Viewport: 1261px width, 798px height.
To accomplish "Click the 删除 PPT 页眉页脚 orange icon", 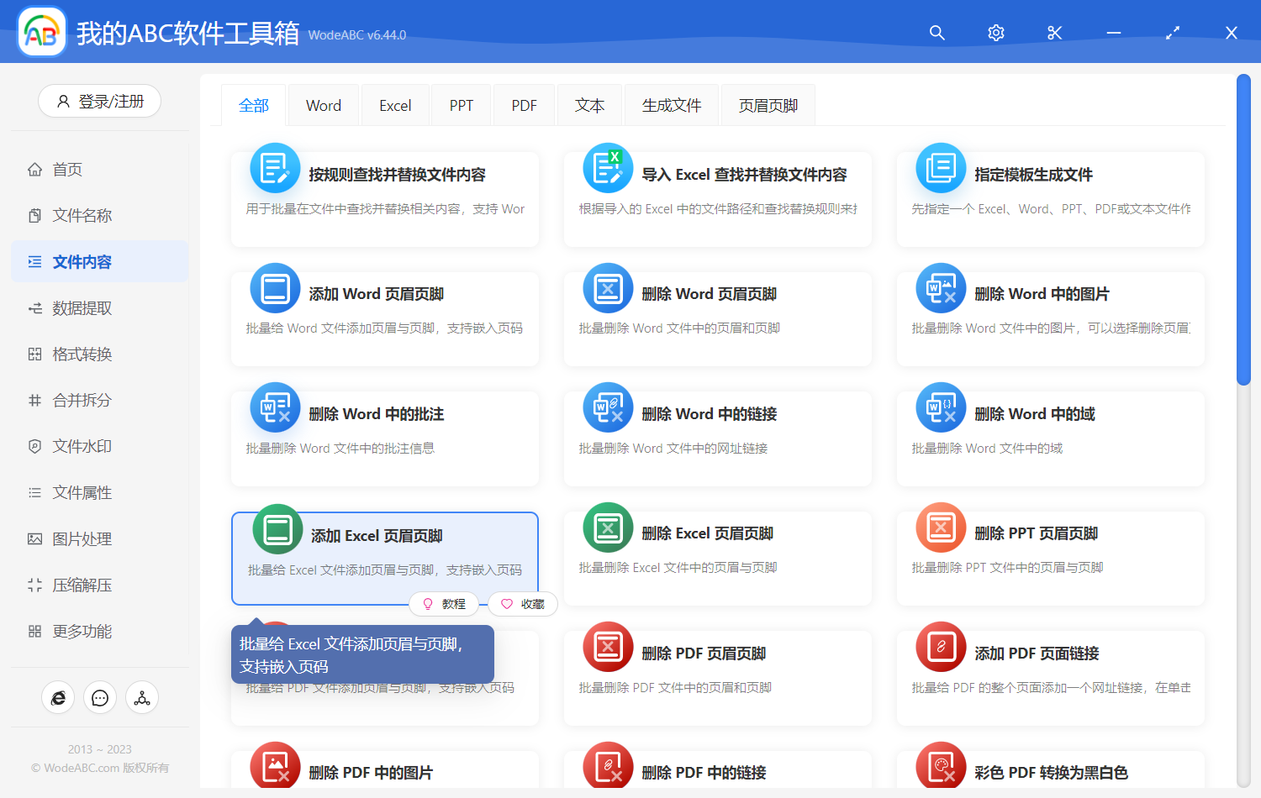I will (x=940, y=528).
